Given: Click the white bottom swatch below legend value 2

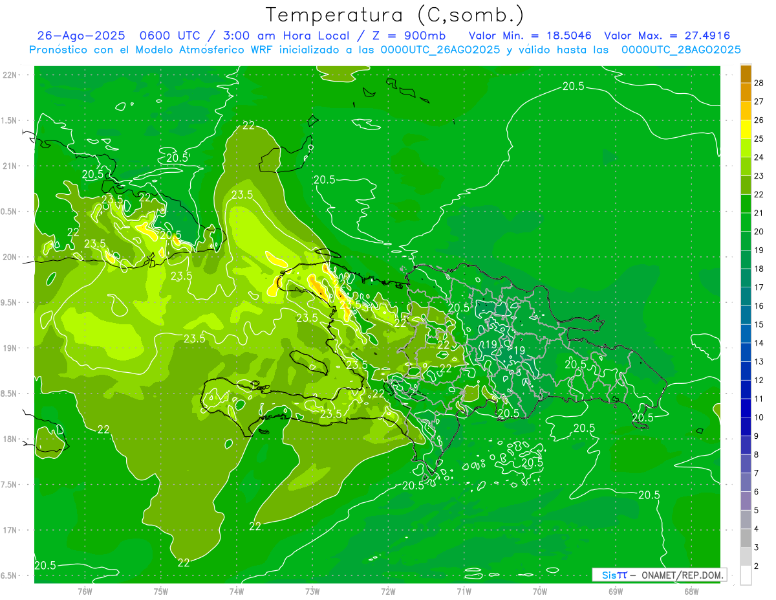Looking at the screenshot, I should pyautogui.click(x=746, y=575).
